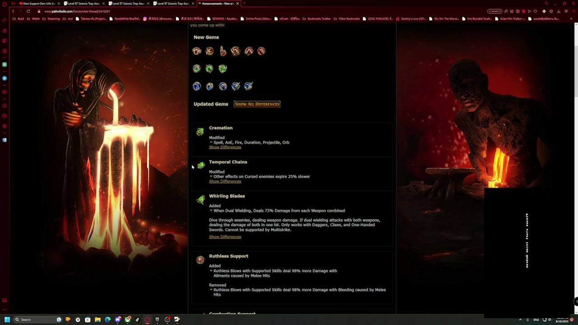Click the Temporal Chains gem icon
The height and width of the screenshot is (325, 578).
pos(200,166)
